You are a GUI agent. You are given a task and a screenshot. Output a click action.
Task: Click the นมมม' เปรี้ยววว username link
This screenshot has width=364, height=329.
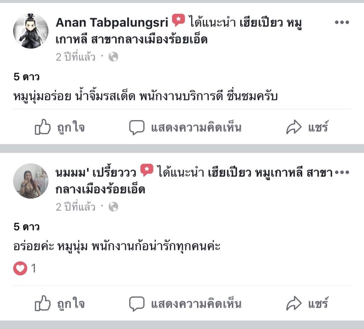click(x=96, y=173)
